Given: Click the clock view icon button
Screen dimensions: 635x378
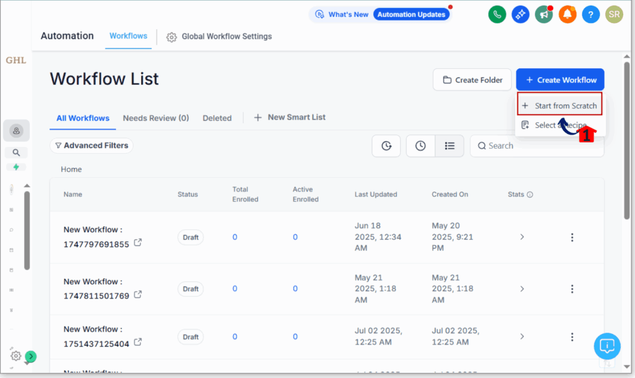Looking at the screenshot, I should [x=420, y=146].
